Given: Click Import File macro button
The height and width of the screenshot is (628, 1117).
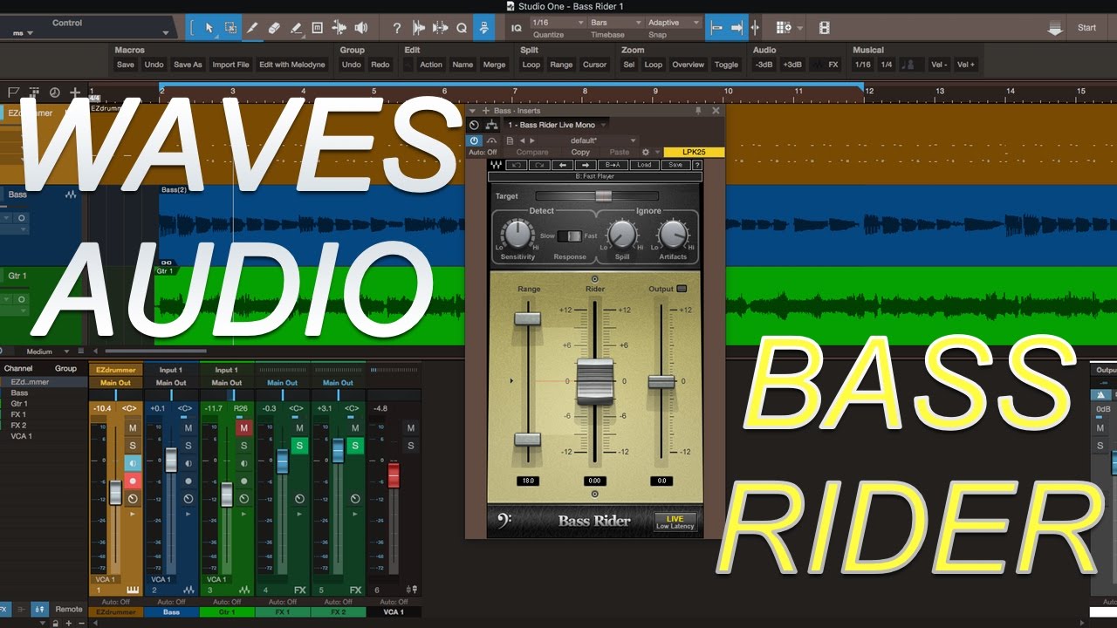Looking at the screenshot, I should pos(230,65).
